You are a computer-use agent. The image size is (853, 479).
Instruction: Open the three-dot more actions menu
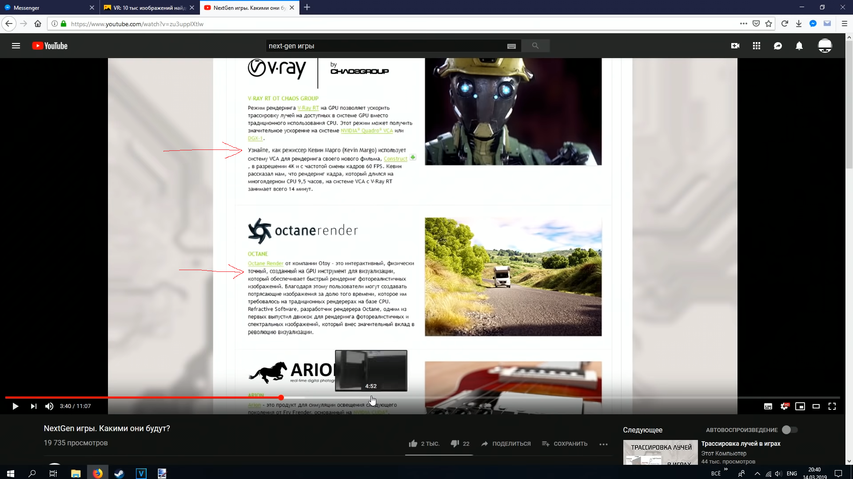(x=603, y=444)
